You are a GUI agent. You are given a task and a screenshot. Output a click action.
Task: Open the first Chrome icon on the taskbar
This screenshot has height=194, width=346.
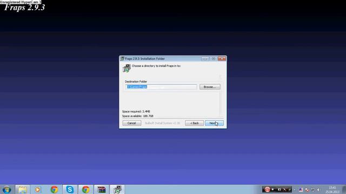pos(54,189)
